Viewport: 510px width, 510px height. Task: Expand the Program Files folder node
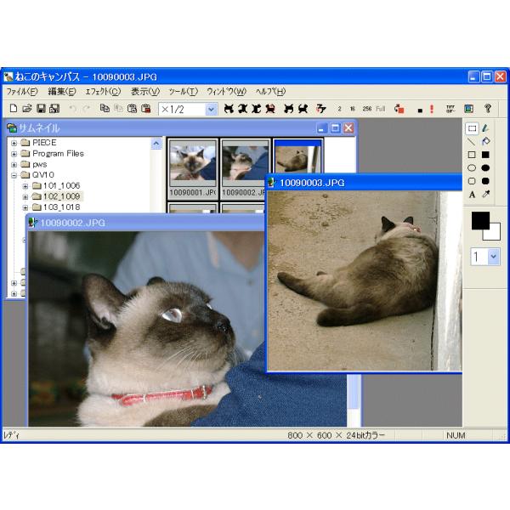coord(14,154)
